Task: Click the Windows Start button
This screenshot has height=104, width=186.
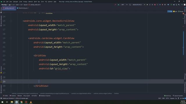Action: [2, 102]
